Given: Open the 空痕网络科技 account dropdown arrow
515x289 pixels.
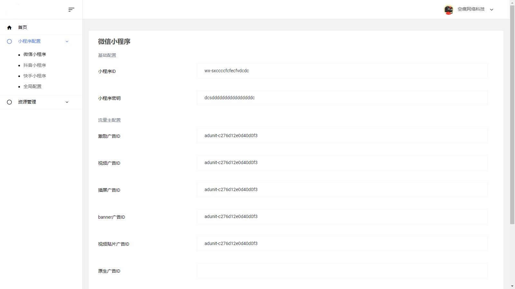Looking at the screenshot, I should click(x=492, y=10).
